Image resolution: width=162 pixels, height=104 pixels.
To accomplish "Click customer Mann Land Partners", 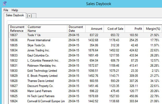I will (x=39, y=91).
